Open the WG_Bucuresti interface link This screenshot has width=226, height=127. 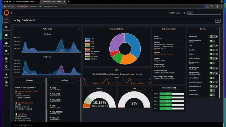click(57, 112)
